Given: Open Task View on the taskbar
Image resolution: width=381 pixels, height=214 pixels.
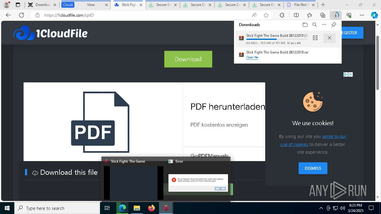Looking at the screenshot, I should (x=107, y=208).
